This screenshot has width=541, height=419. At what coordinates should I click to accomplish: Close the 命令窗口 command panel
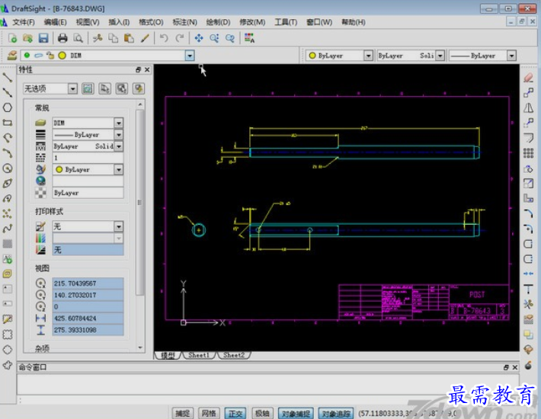(x=515, y=368)
